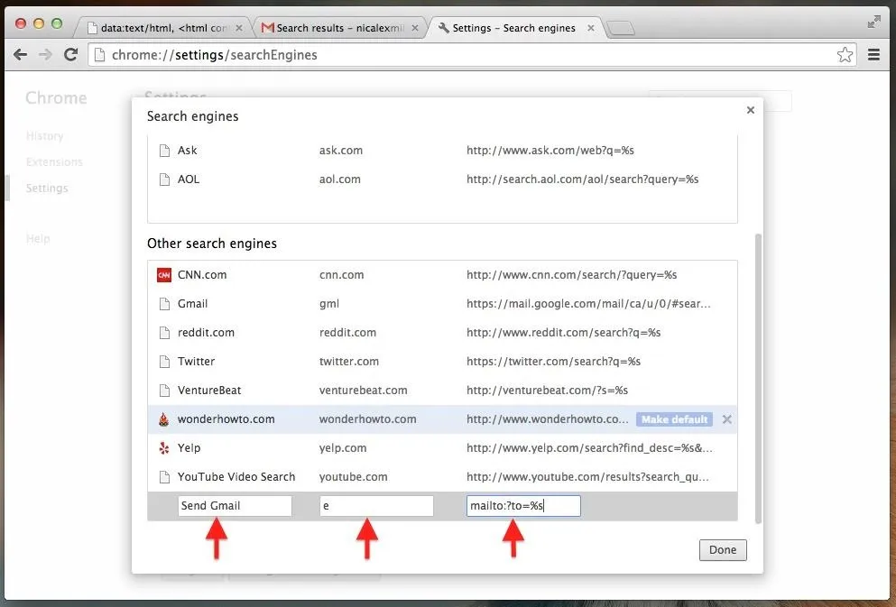Select the VentureBeat search engine name
This screenshot has width=896, height=607.
(209, 391)
